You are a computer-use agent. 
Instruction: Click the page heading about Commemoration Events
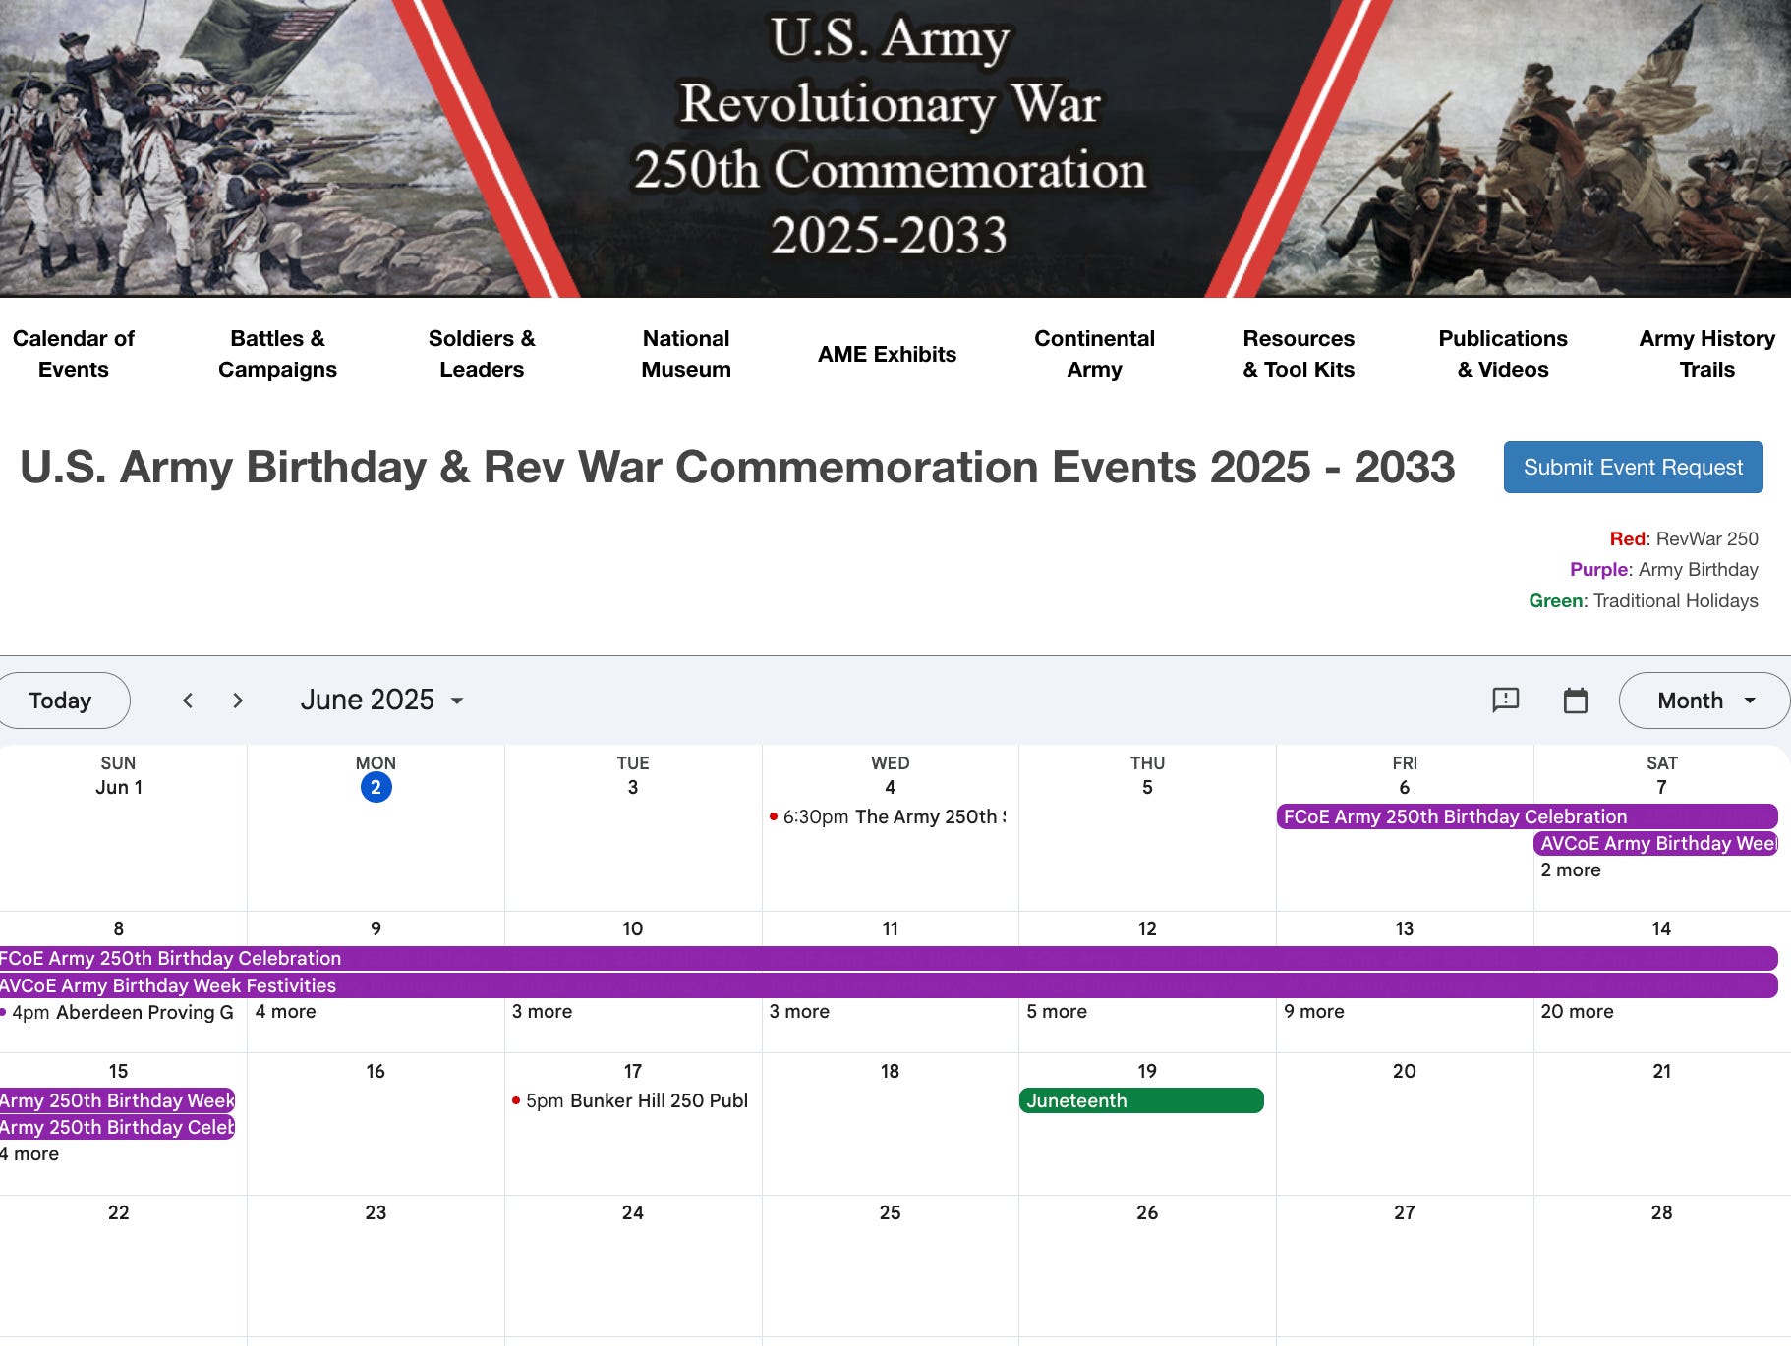(x=737, y=467)
